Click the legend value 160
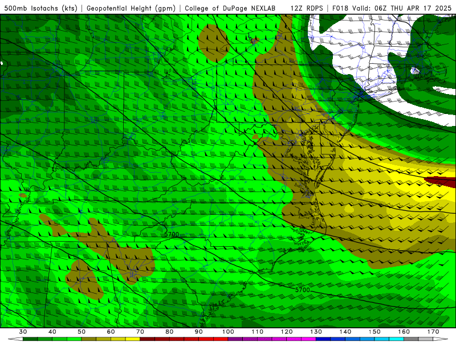 coord(404,332)
